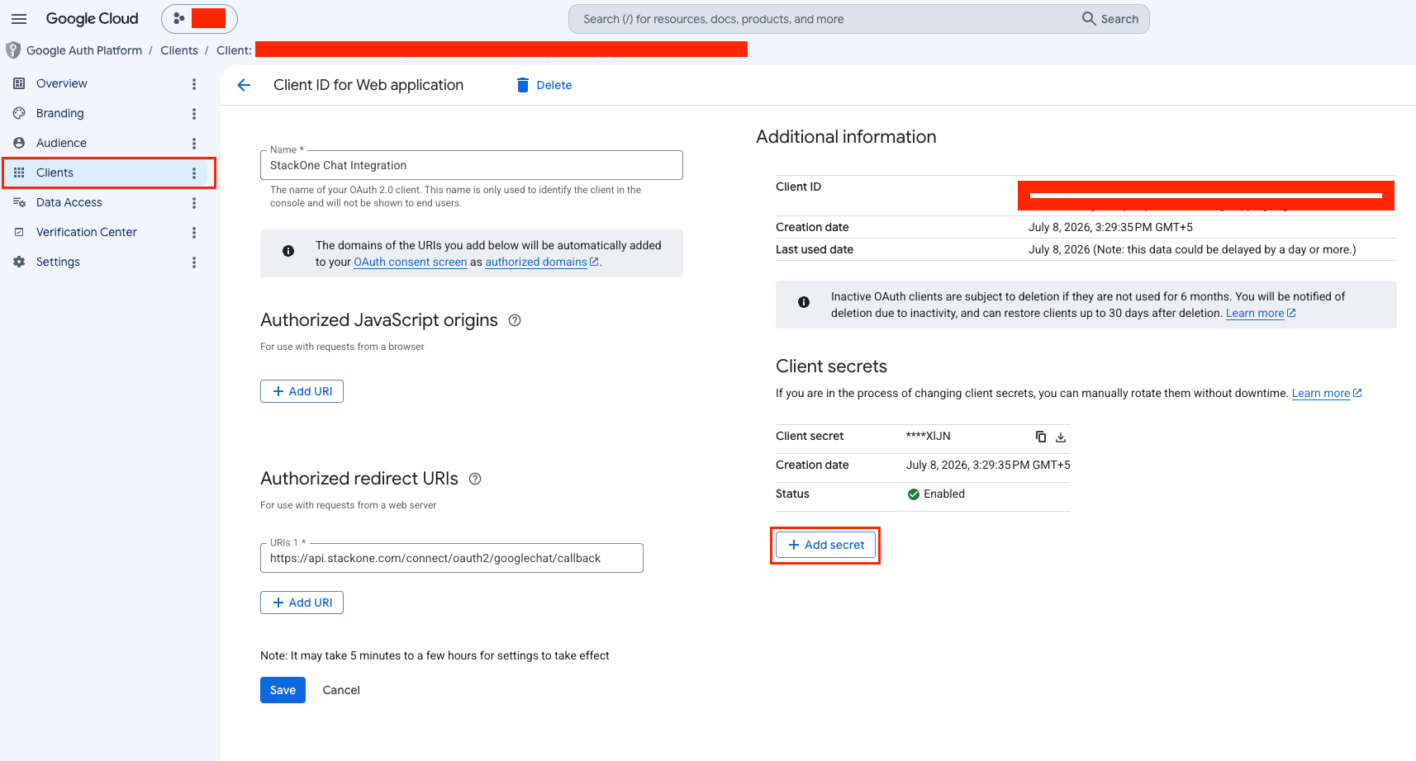Click the '****XIJN' secret value
Viewport: 1416px width, 761px height.
928,436
